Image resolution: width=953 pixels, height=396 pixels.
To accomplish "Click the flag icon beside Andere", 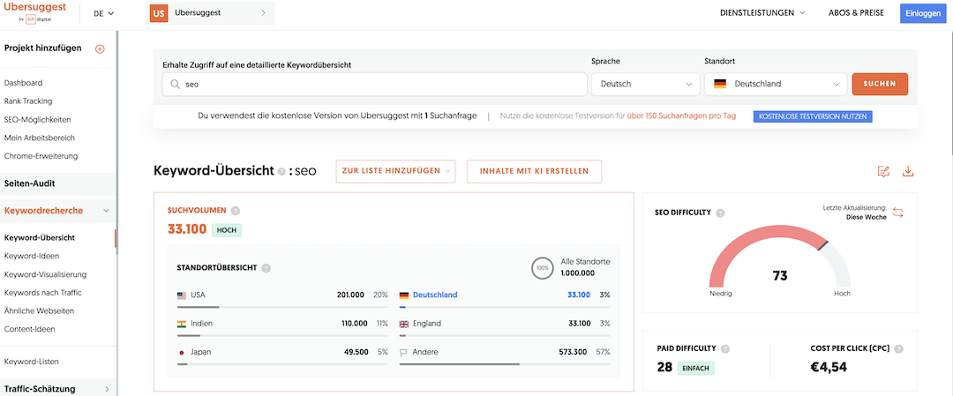I will pos(403,352).
